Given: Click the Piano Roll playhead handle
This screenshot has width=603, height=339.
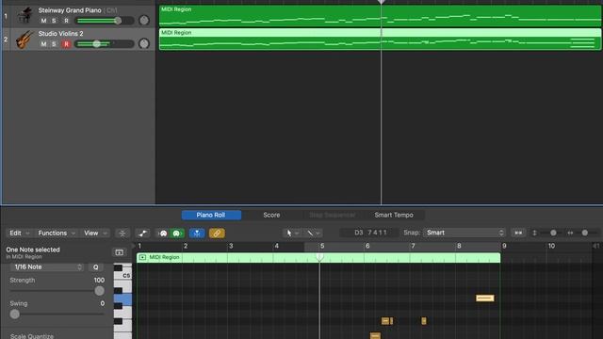Looking at the screenshot, I should [x=319, y=256].
